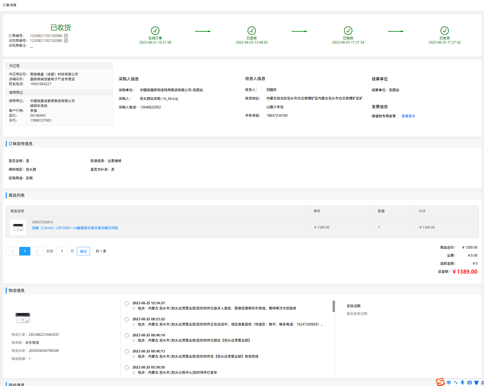Click the 已收货 step checkmark icon
484x386 pixels.
[445, 30]
